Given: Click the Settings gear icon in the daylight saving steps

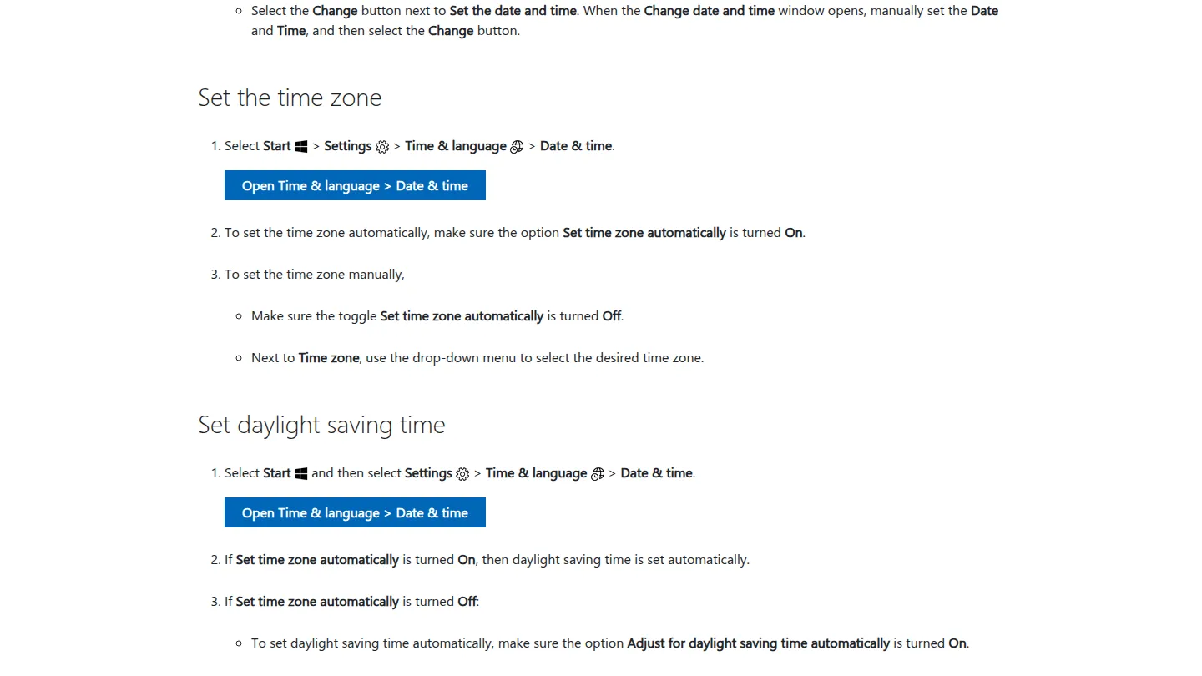Looking at the screenshot, I should (x=462, y=474).
